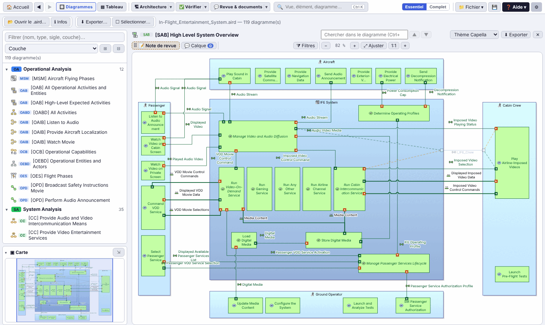Switch to Essentiel mode
Image resolution: width=545 pixels, height=325 pixels.
point(414,7)
